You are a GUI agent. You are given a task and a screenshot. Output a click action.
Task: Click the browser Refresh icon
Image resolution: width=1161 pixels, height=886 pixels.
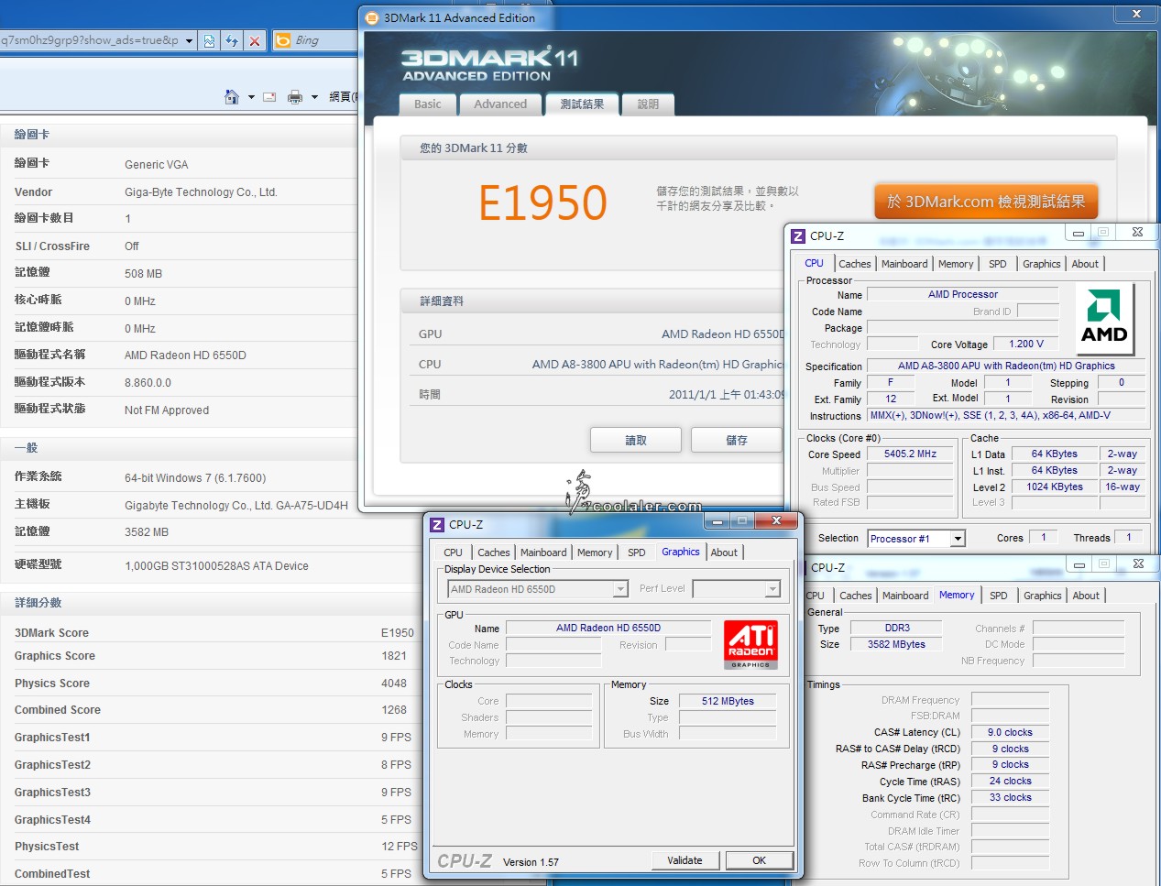pyautogui.click(x=232, y=40)
